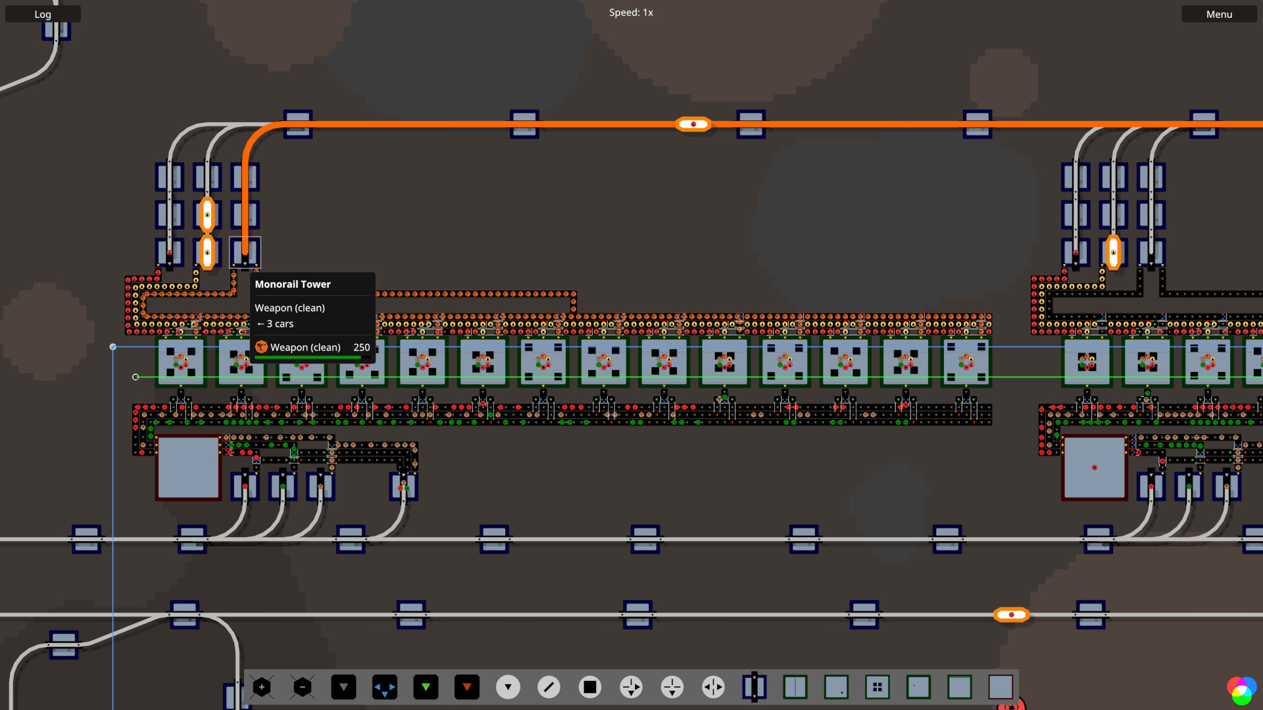Select the hexagon tool with minus sign
This screenshot has height=710, width=1263.
[x=303, y=687]
